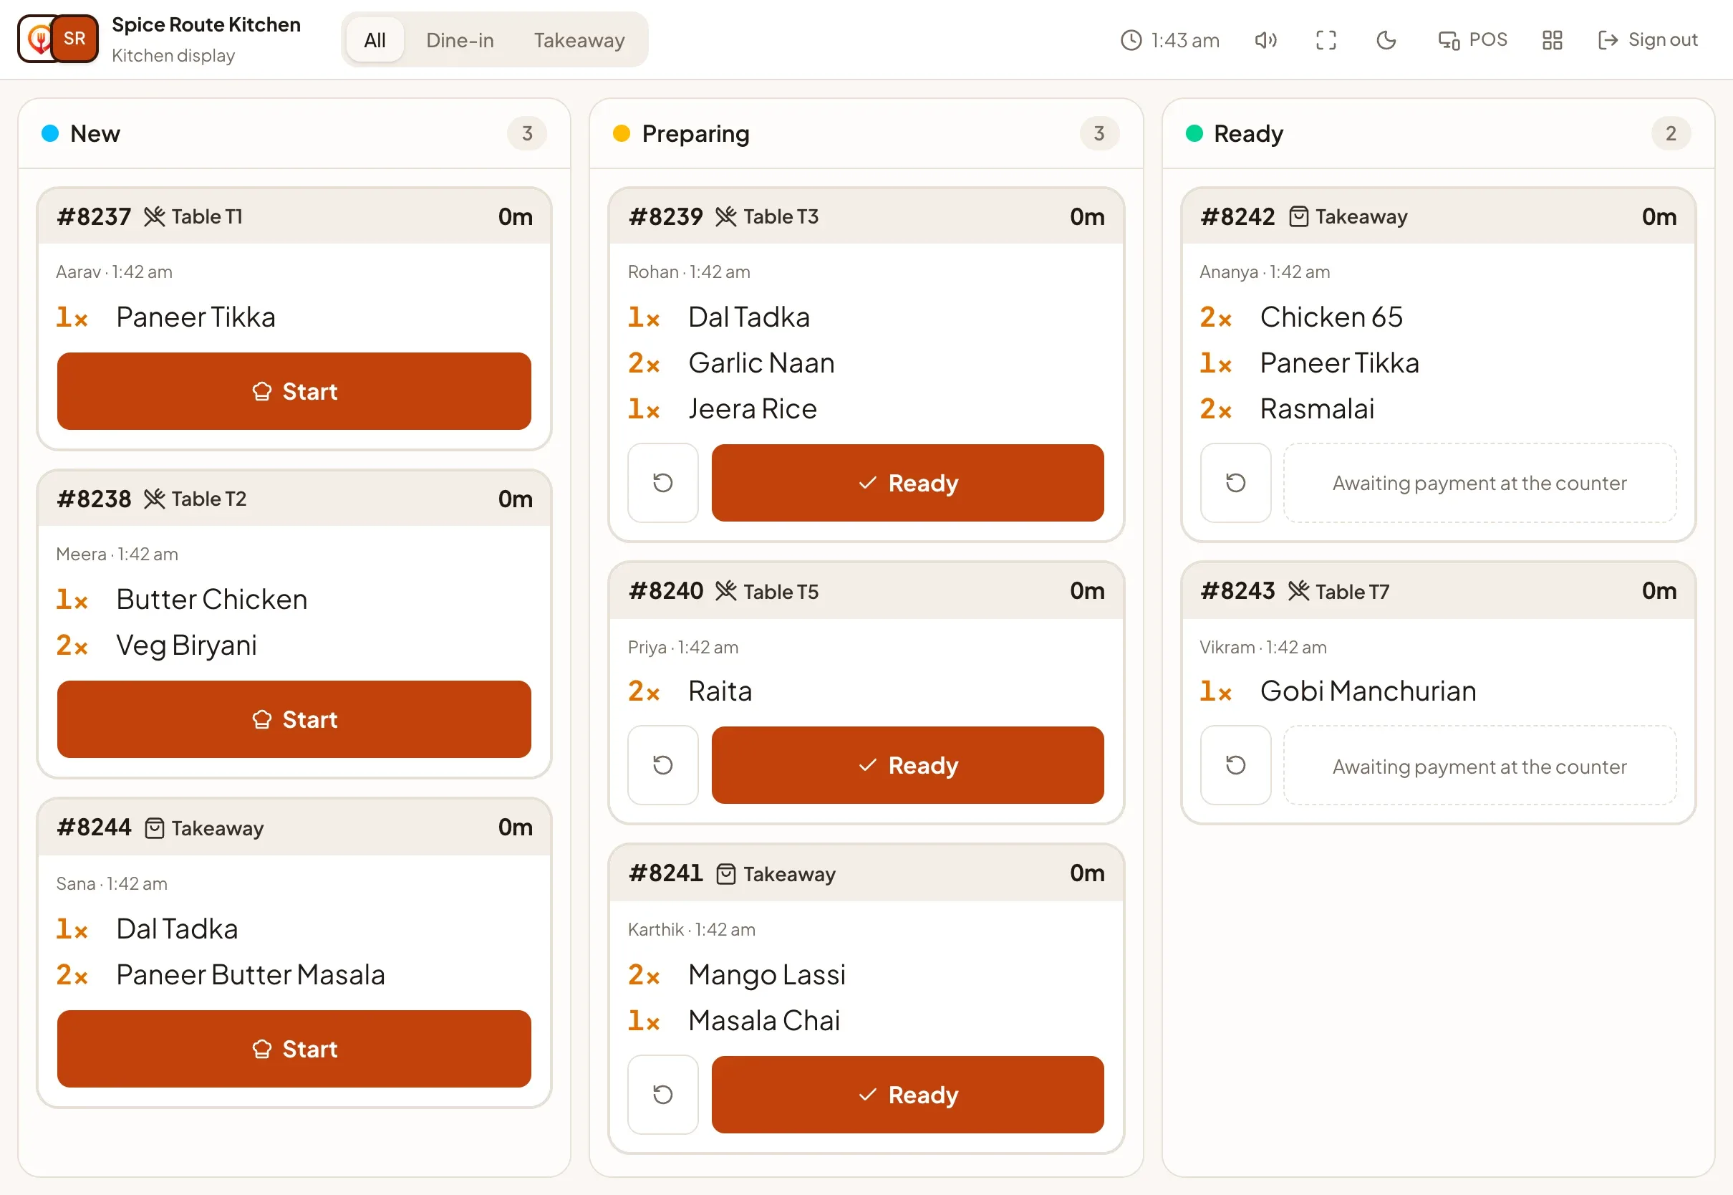The height and width of the screenshot is (1195, 1733).
Task: Switch to dark mode with the moon icon
Action: [x=1386, y=39]
